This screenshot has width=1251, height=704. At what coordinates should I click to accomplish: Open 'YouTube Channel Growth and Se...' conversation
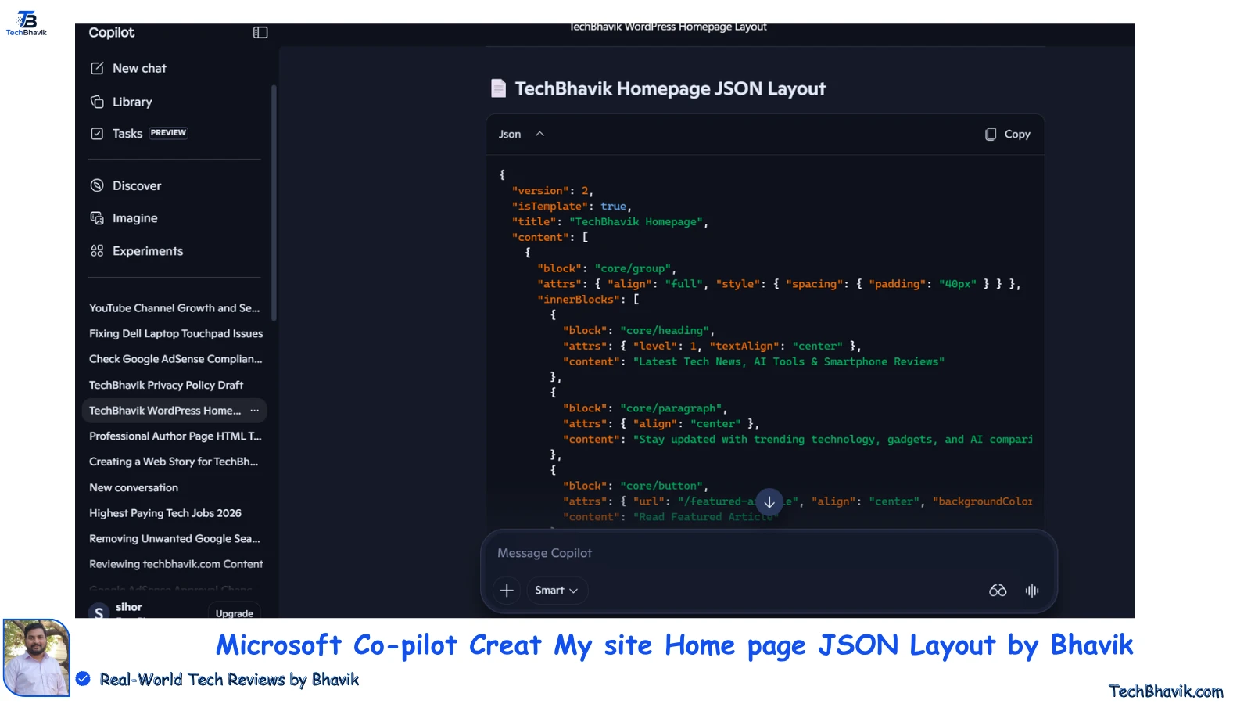click(174, 308)
